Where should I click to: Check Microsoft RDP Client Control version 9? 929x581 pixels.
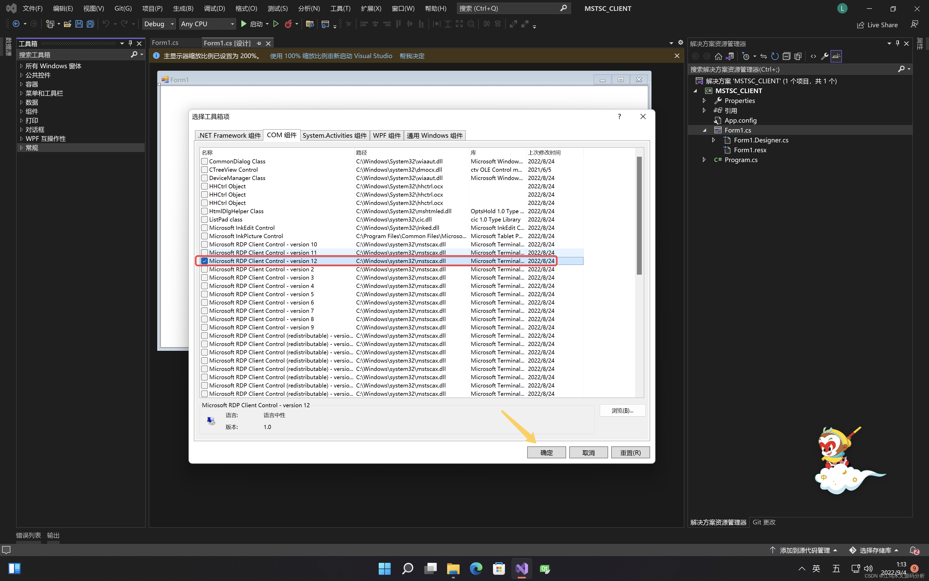point(205,327)
